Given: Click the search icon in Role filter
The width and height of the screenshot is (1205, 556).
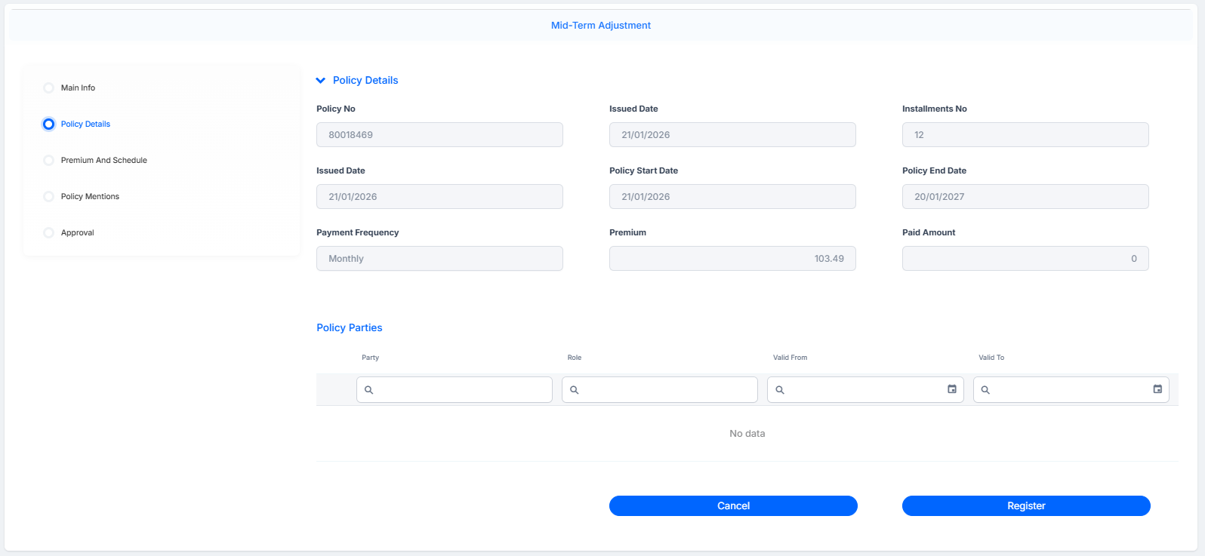Looking at the screenshot, I should coord(574,390).
